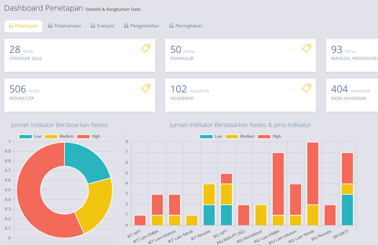This screenshot has height=245, width=378.
Task: Click the IKU Kemdikbud axis label
Action: click(x=250, y=237)
